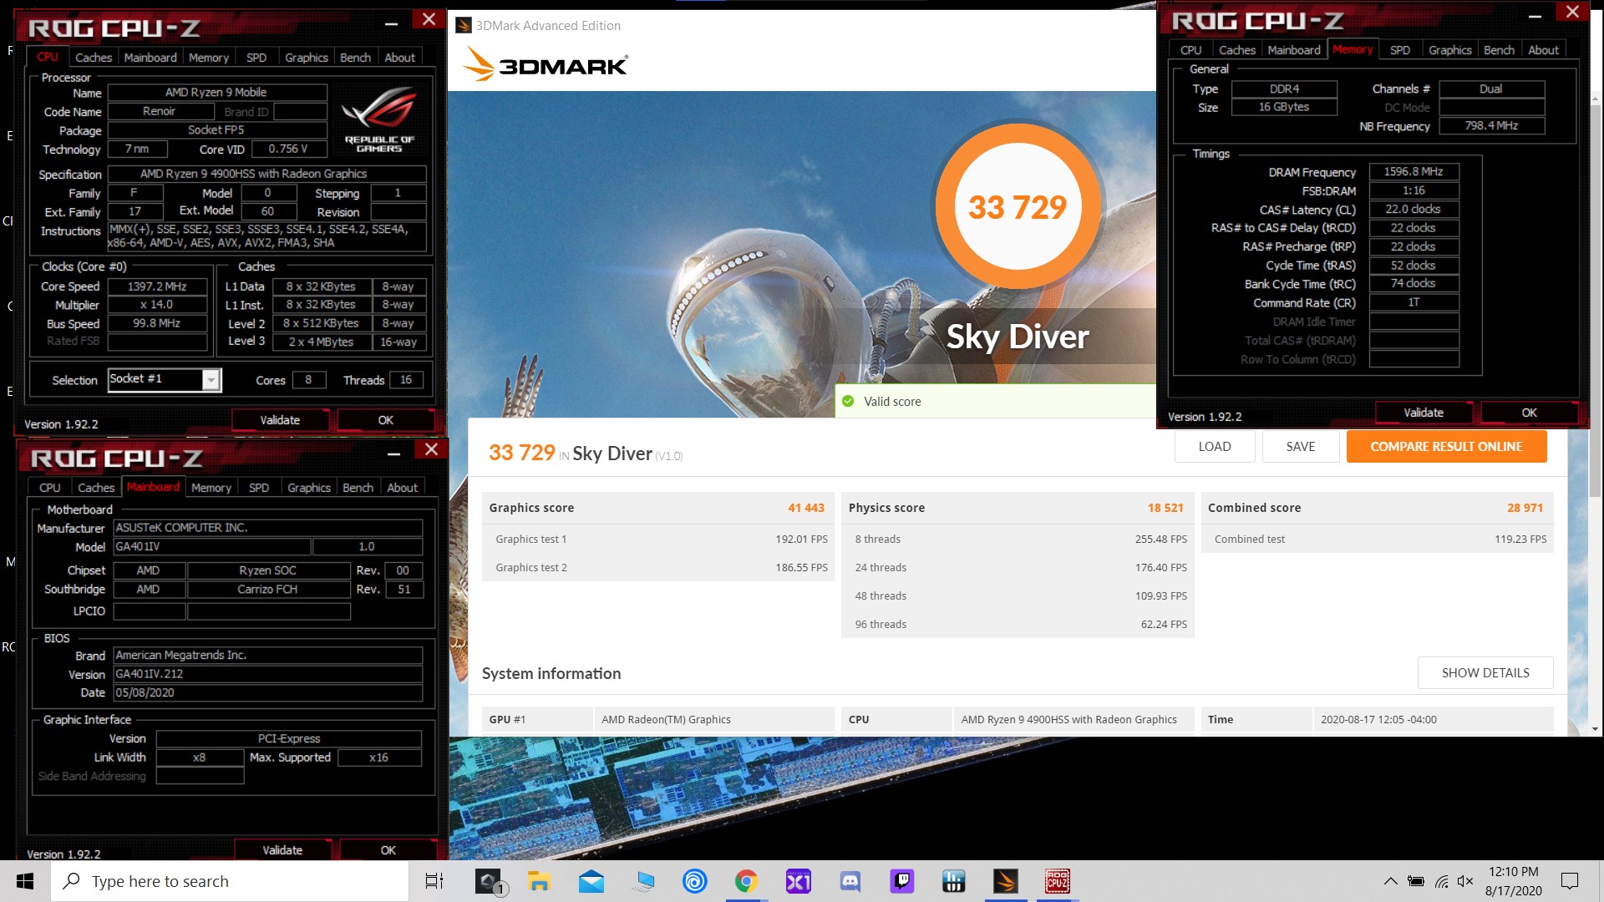Image resolution: width=1604 pixels, height=902 pixels.
Task: Click the green Valid score check icon
Action: click(x=848, y=402)
